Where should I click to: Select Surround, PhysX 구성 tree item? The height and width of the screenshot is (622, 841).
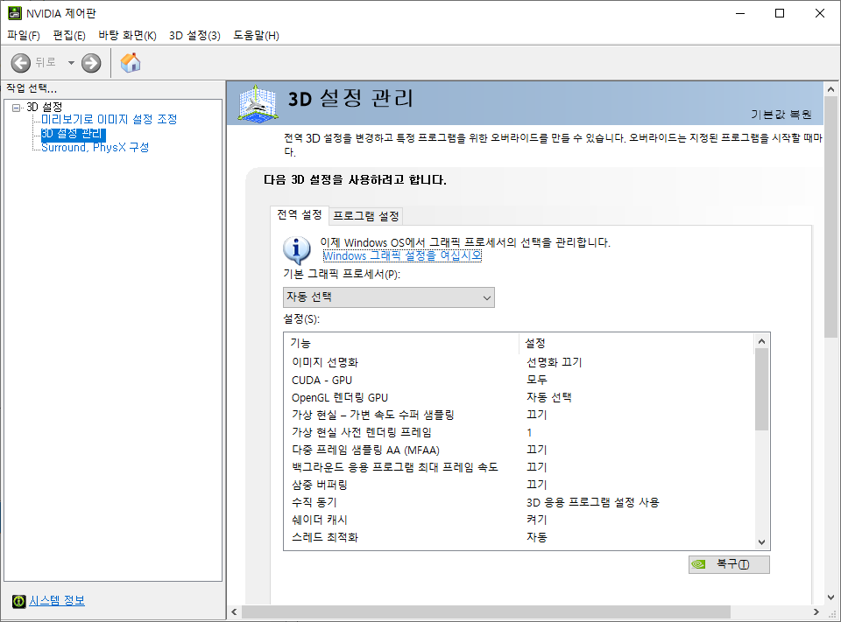[x=95, y=147]
